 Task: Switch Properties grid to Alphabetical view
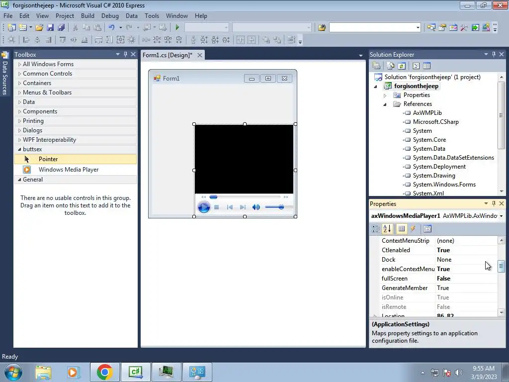click(387, 229)
